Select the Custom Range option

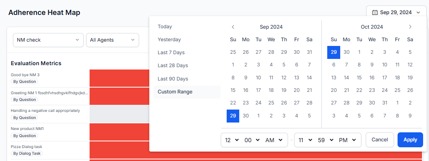(x=175, y=91)
